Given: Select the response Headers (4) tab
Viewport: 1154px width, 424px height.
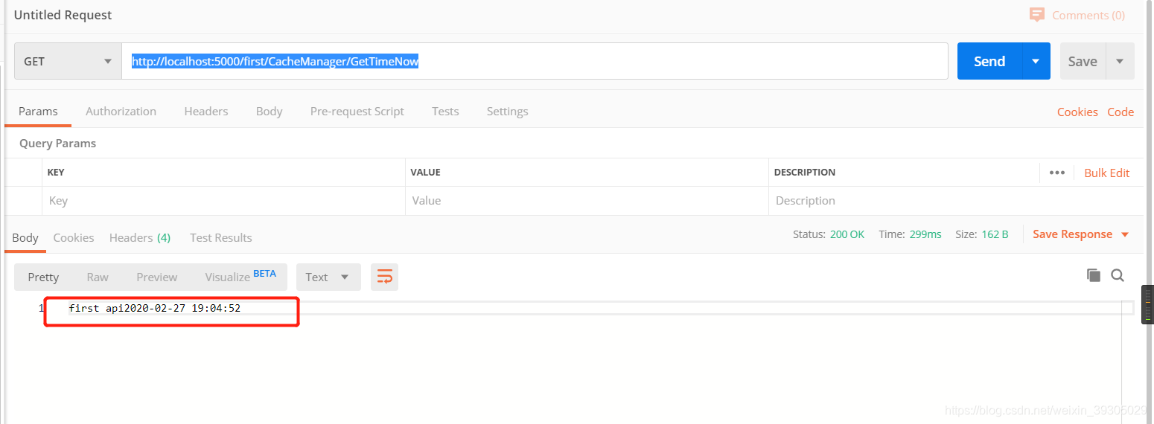Looking at the screenshot, I should 140,238.
